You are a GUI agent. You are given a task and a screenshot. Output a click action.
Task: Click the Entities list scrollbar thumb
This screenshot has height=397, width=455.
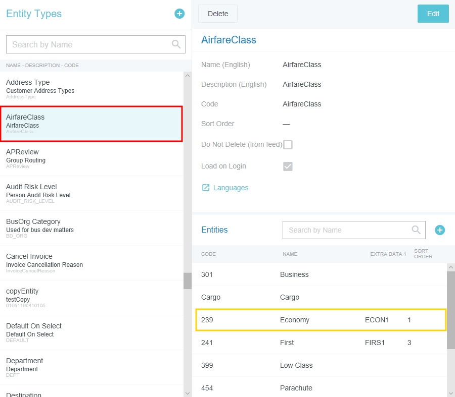[450, 309]
